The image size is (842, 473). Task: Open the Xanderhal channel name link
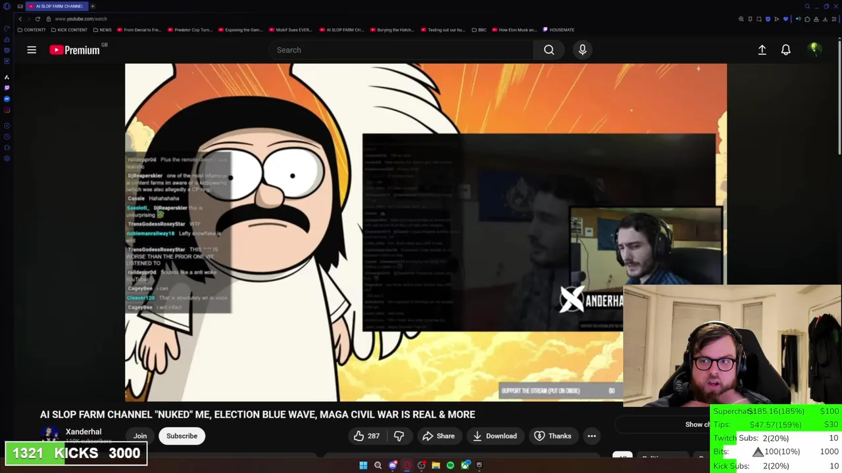pyautogui.click(x=84, y=432)
